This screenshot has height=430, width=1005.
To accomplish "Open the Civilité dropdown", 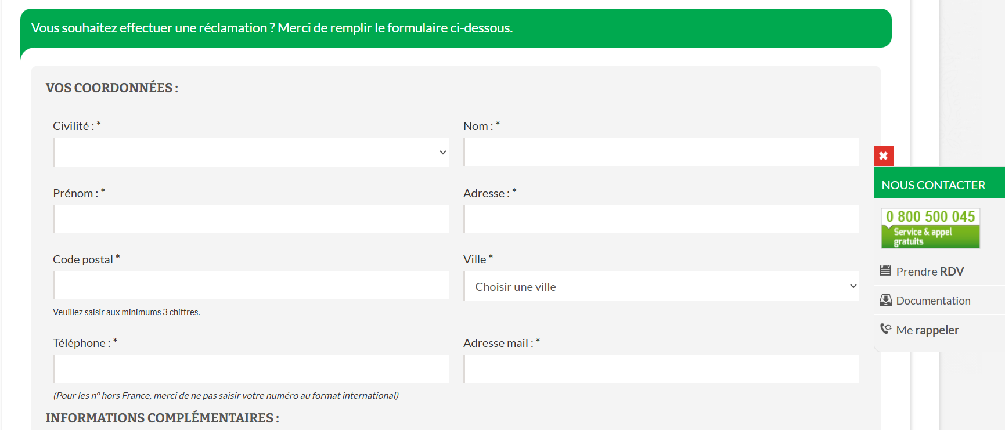I will (251, 153).
